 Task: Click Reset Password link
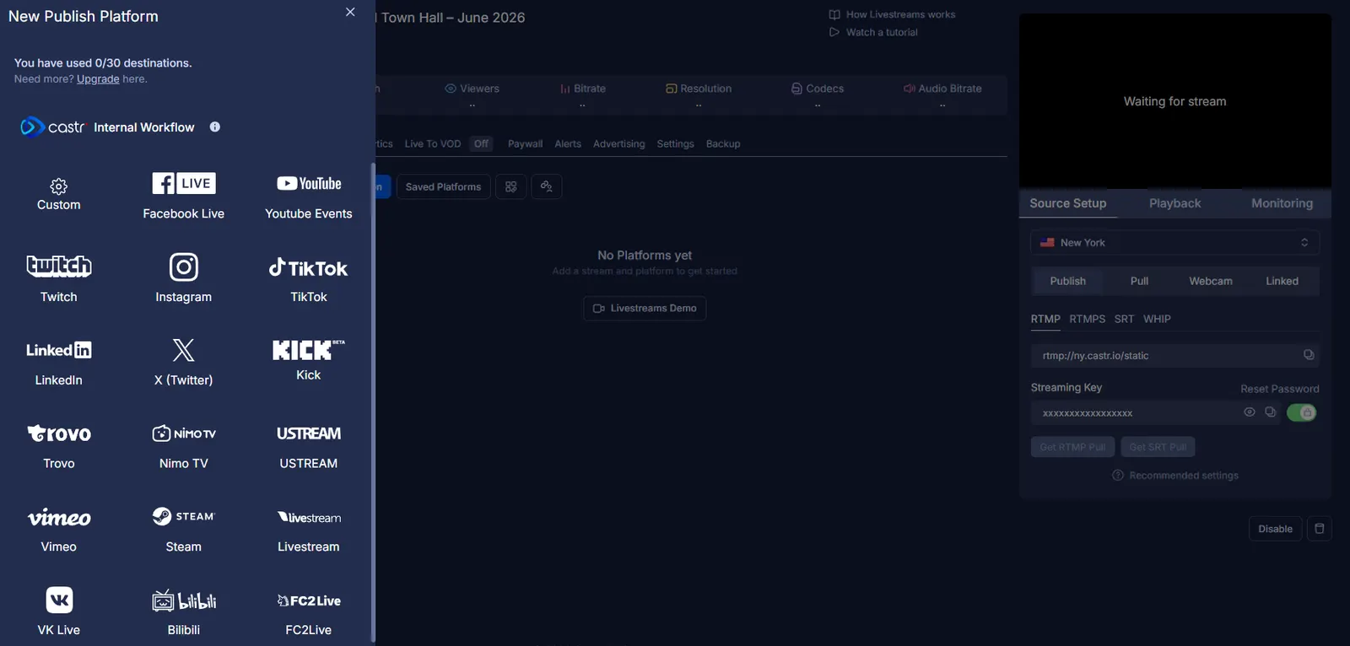coord(1279,389)
